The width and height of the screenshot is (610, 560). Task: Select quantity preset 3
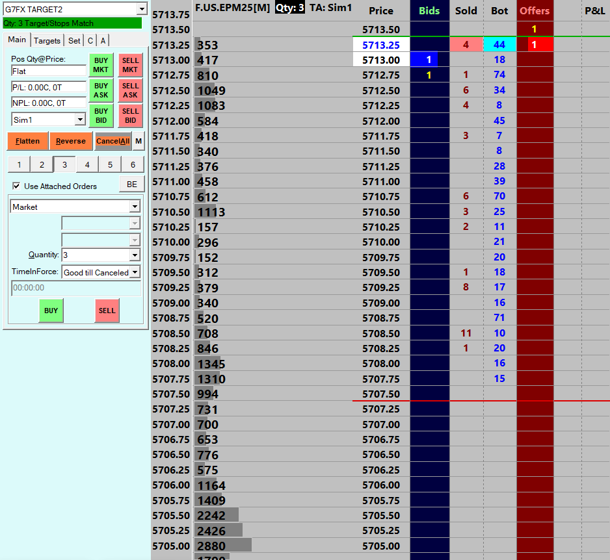pyautogui.click(x=64, y=165)
